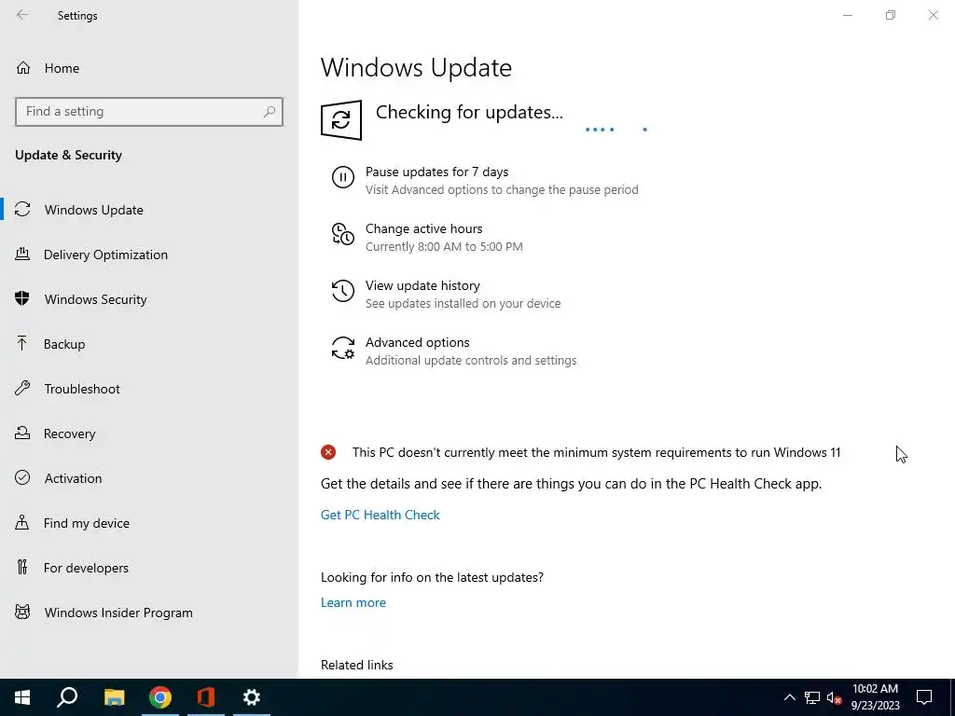Open For developers section

click(149, 568)
